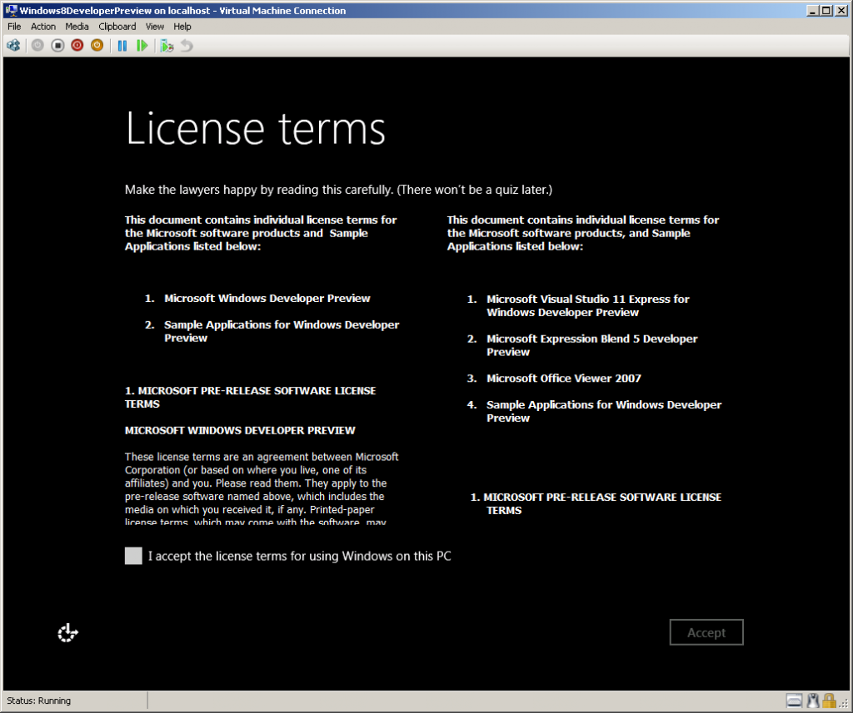853x713 pixels.
Task: Close the Virtual Machine Connection window
Action: click(841, 10)
